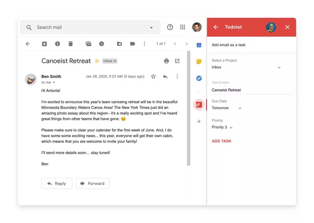Click the Forward button
This screenshot has height=223, width=314.
93,183
